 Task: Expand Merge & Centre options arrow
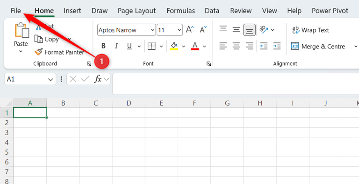[x=356, y=46]
